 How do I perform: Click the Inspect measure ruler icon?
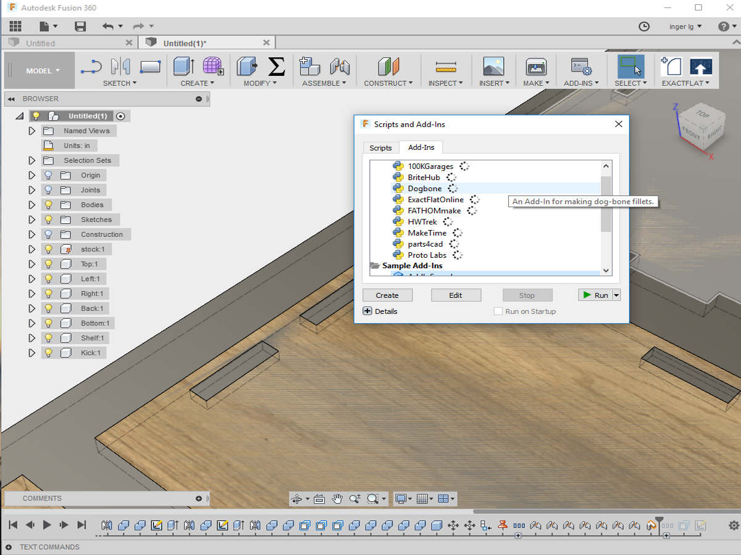tap(445, 67)
